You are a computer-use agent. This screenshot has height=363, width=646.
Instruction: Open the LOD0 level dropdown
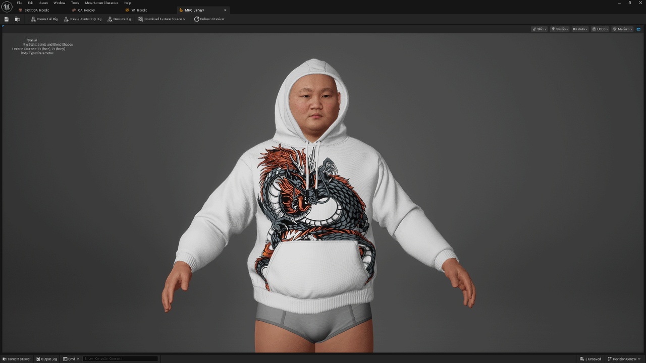tap(600, 29)
